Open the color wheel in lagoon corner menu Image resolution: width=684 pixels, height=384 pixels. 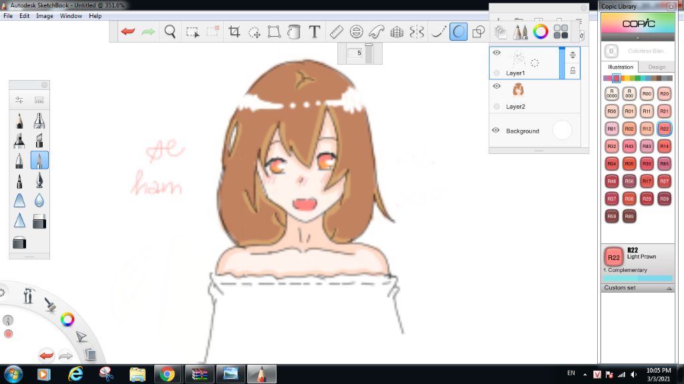coord(67,319)
